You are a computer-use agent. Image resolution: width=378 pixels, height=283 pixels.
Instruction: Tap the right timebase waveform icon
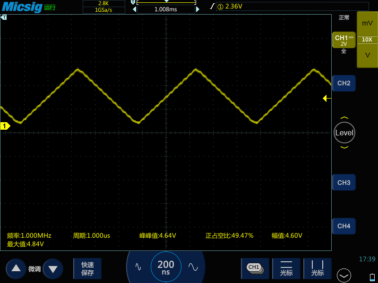pos(193,267)
